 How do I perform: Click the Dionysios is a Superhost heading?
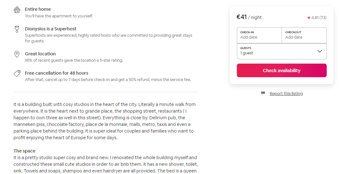pos(51,29)
